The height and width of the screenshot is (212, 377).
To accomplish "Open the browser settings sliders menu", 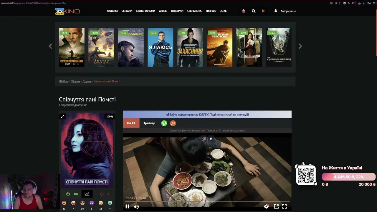I will coord(374,3).
